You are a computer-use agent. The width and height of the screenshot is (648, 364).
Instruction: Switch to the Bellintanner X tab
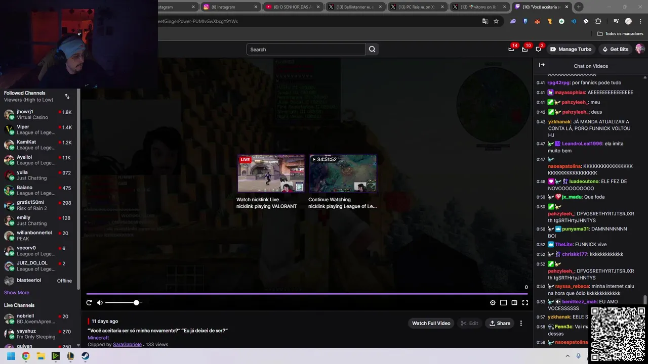point(356,7)
